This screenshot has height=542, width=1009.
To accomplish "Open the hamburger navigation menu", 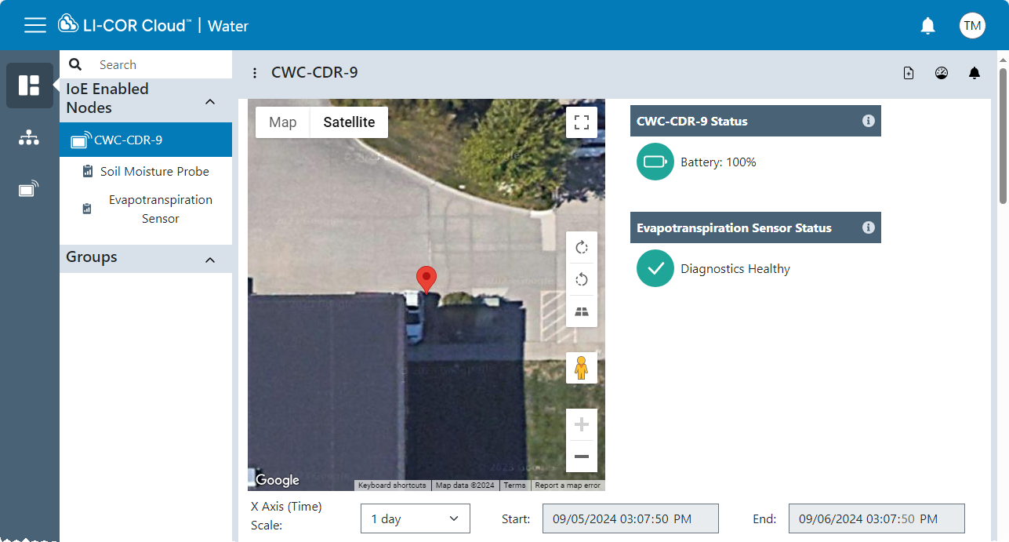I will pyautogui.click(x=35, y=25).
